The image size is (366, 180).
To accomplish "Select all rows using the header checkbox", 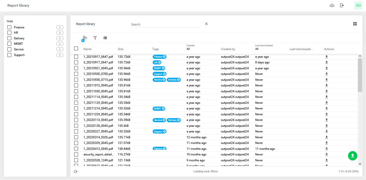I will [x=76, y=48].
